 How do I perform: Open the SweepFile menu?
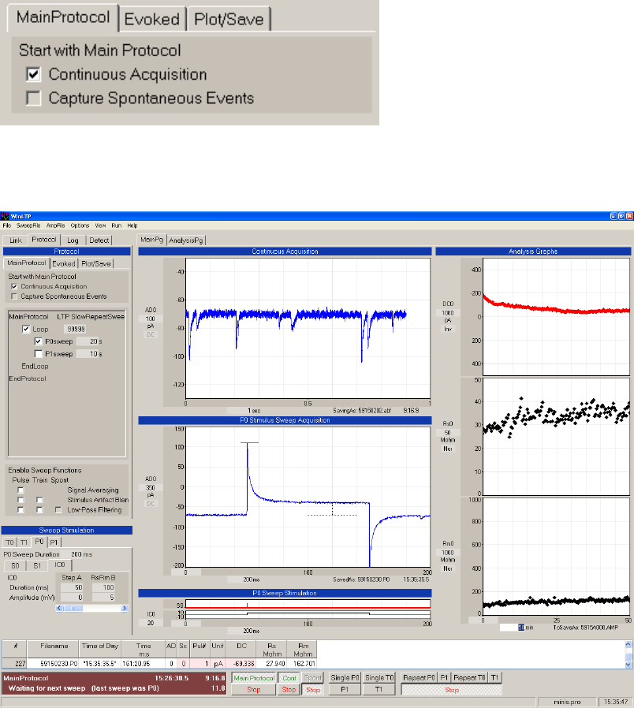point(28,225)
